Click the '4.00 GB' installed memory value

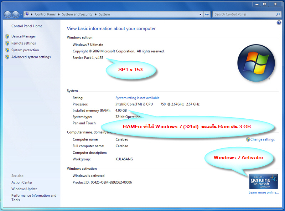(x=121, y=110)
